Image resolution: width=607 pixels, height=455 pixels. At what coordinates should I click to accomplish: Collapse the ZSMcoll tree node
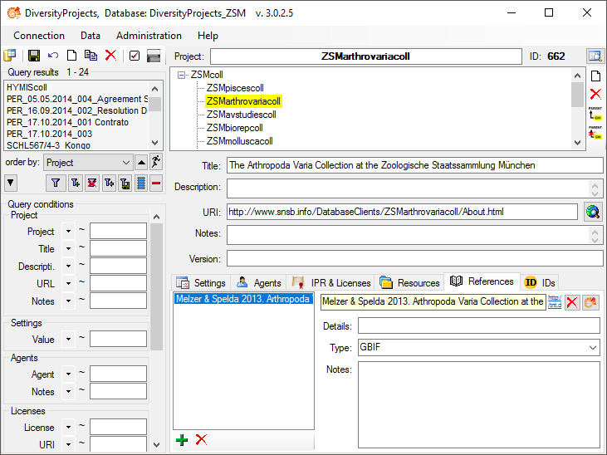coord(181,75)
